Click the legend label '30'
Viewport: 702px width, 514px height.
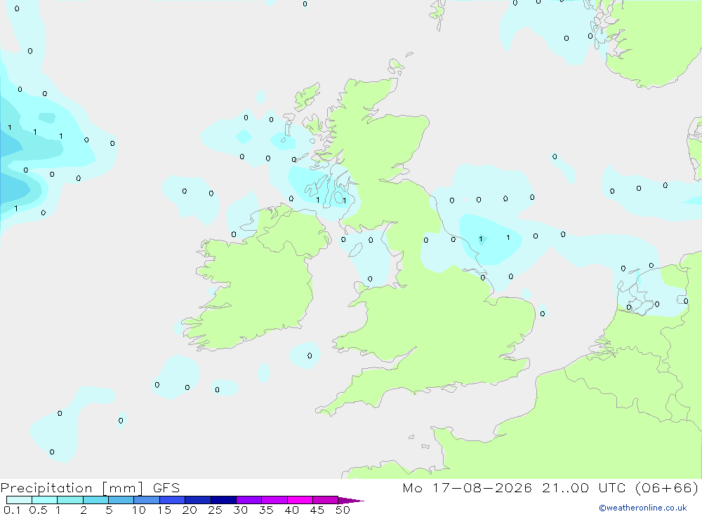240,510
